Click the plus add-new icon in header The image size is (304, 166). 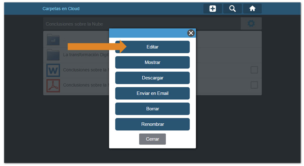(213, 9)
